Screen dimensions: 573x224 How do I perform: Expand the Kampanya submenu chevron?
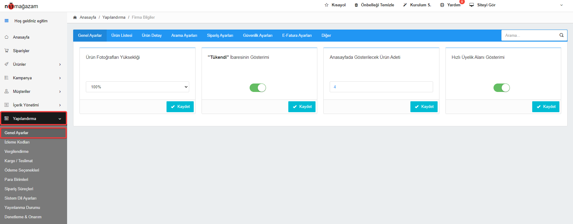coord(60,78)
